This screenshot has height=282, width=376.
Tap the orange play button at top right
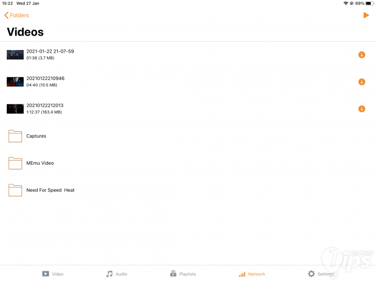[x=366, y=15]
